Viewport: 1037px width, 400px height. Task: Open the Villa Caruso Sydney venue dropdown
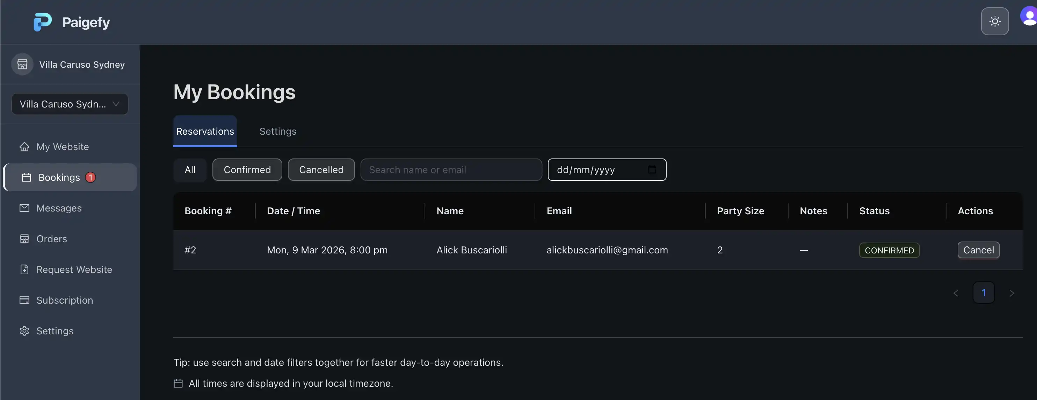69,104
